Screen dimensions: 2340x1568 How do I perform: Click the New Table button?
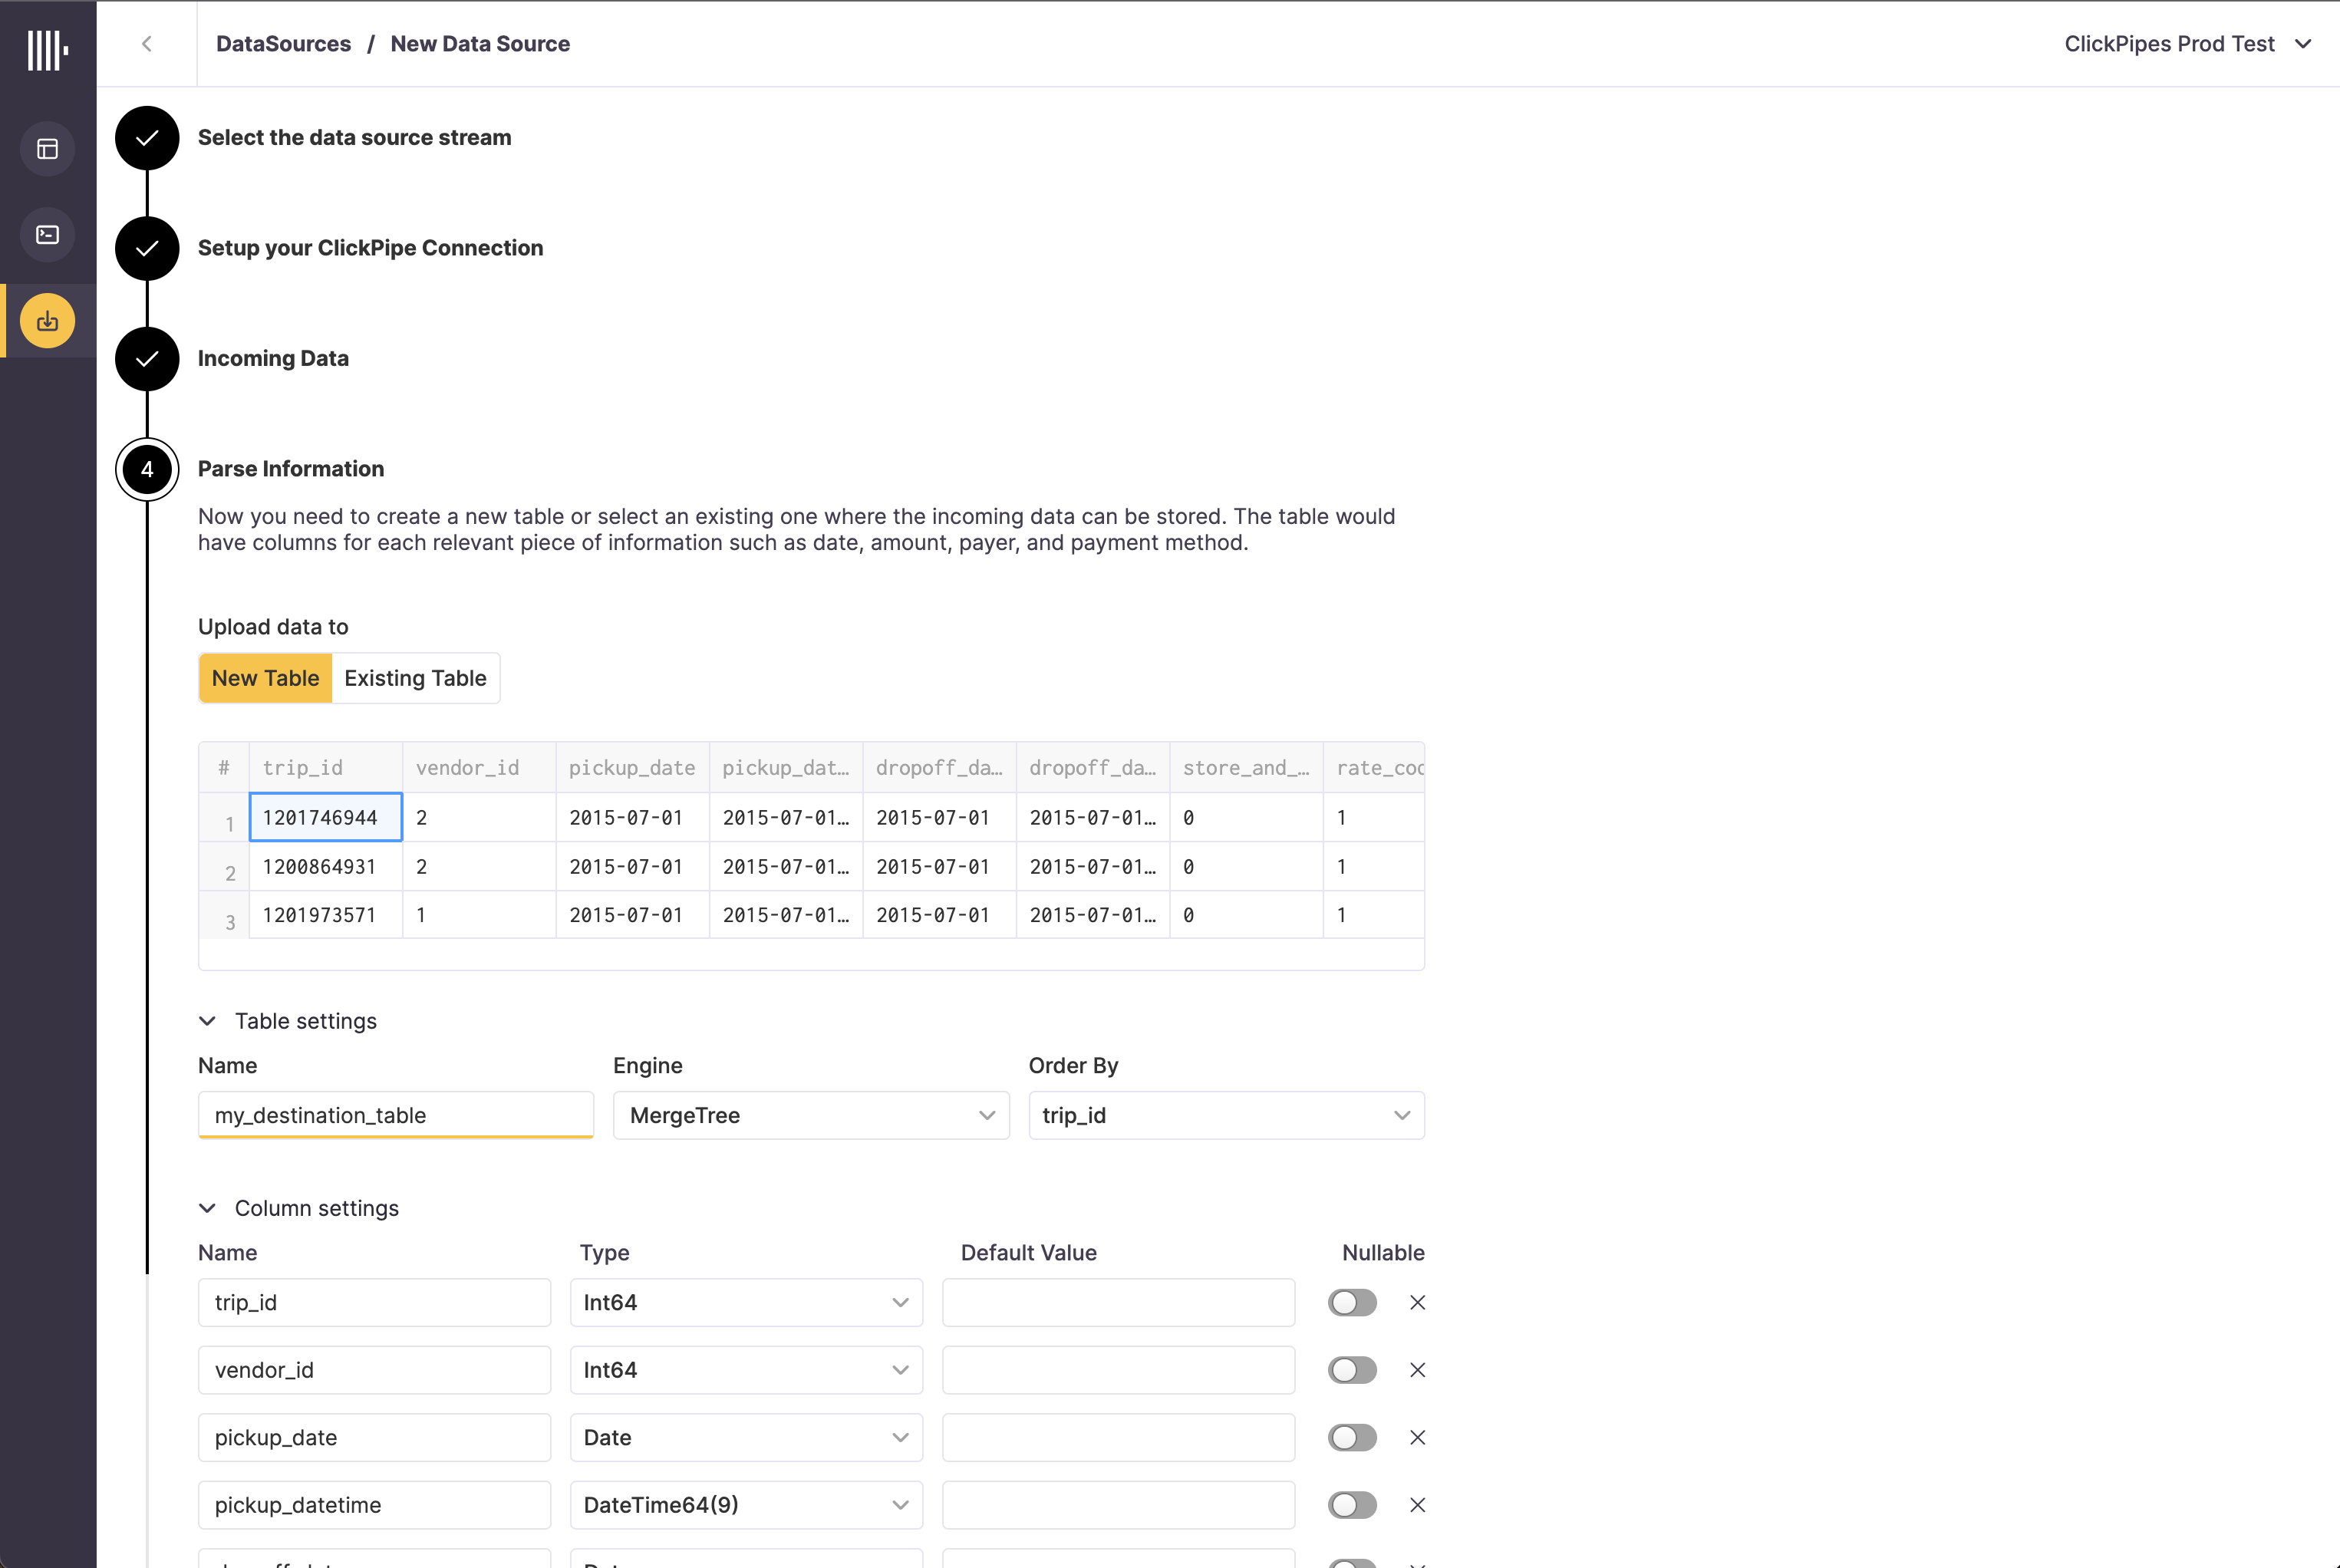pyautogui.click(x=264, y=677)
